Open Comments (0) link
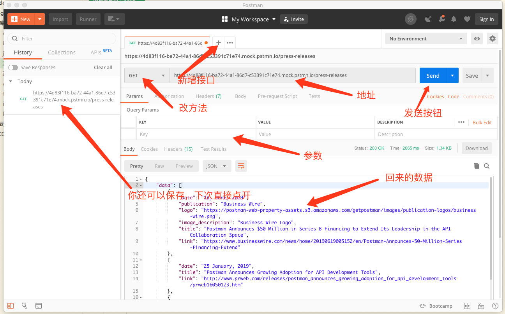 (x=478, y=97)
